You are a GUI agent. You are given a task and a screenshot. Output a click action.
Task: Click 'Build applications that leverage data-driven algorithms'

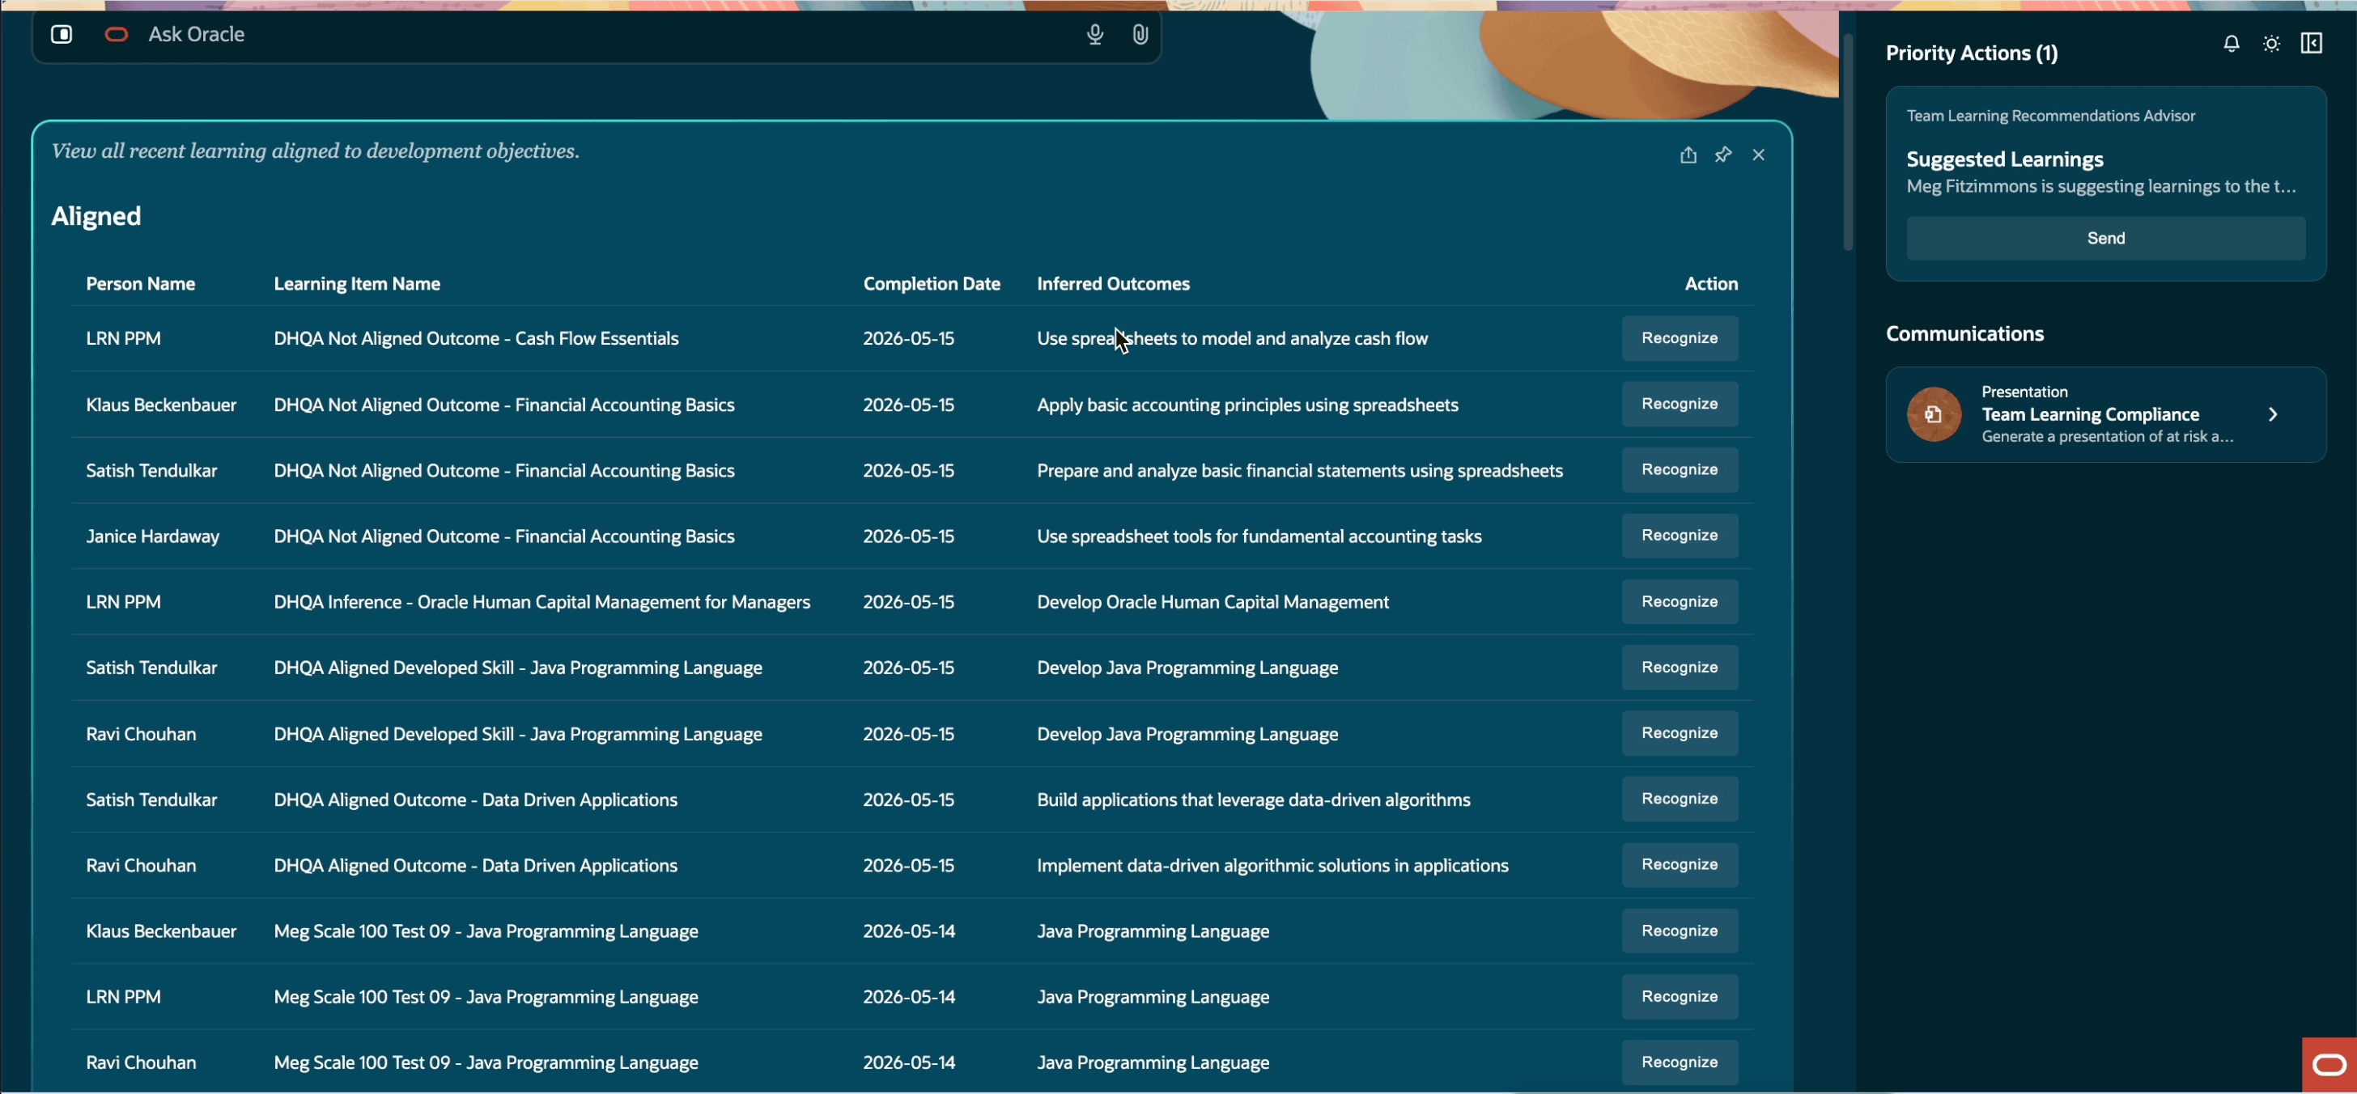(x=1254, y=799)
